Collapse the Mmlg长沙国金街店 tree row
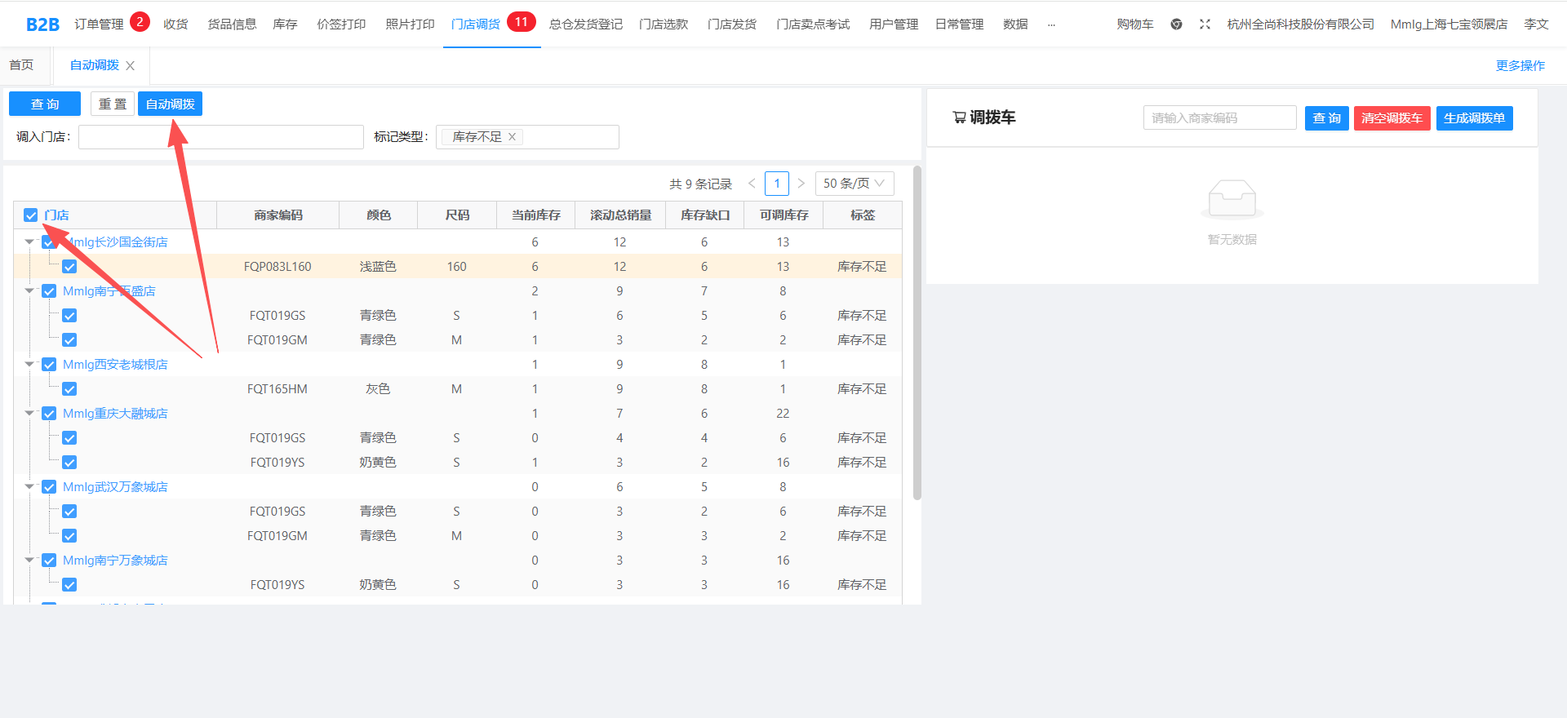 (x=29, y=242)
